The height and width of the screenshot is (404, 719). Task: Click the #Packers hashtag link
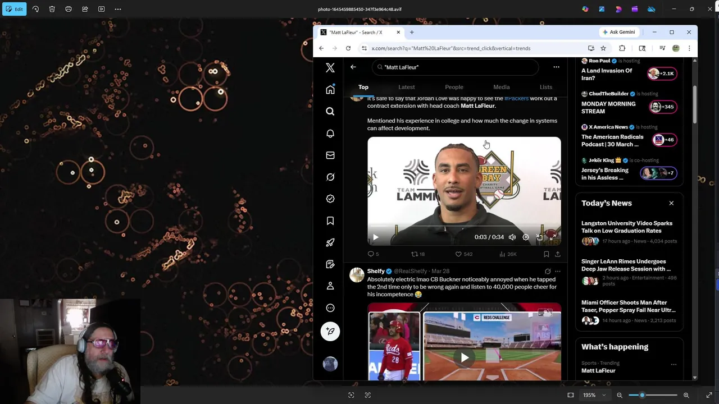pos(516,98)
